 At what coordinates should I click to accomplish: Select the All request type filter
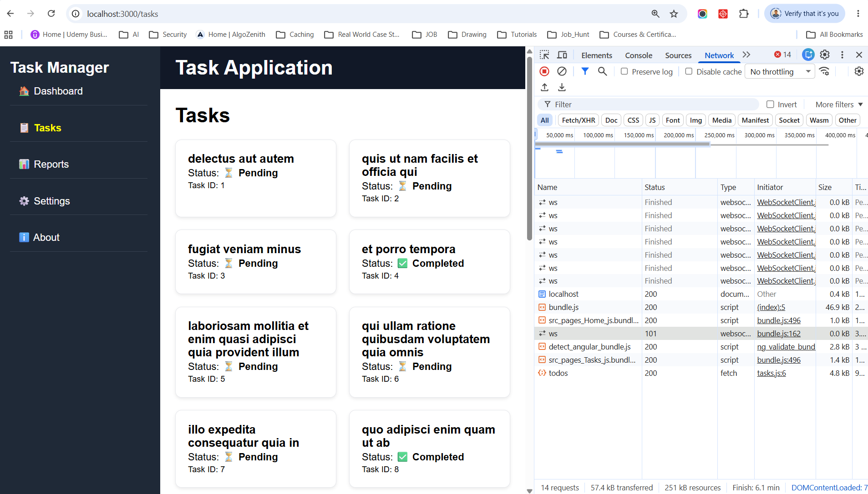point(545,120)
